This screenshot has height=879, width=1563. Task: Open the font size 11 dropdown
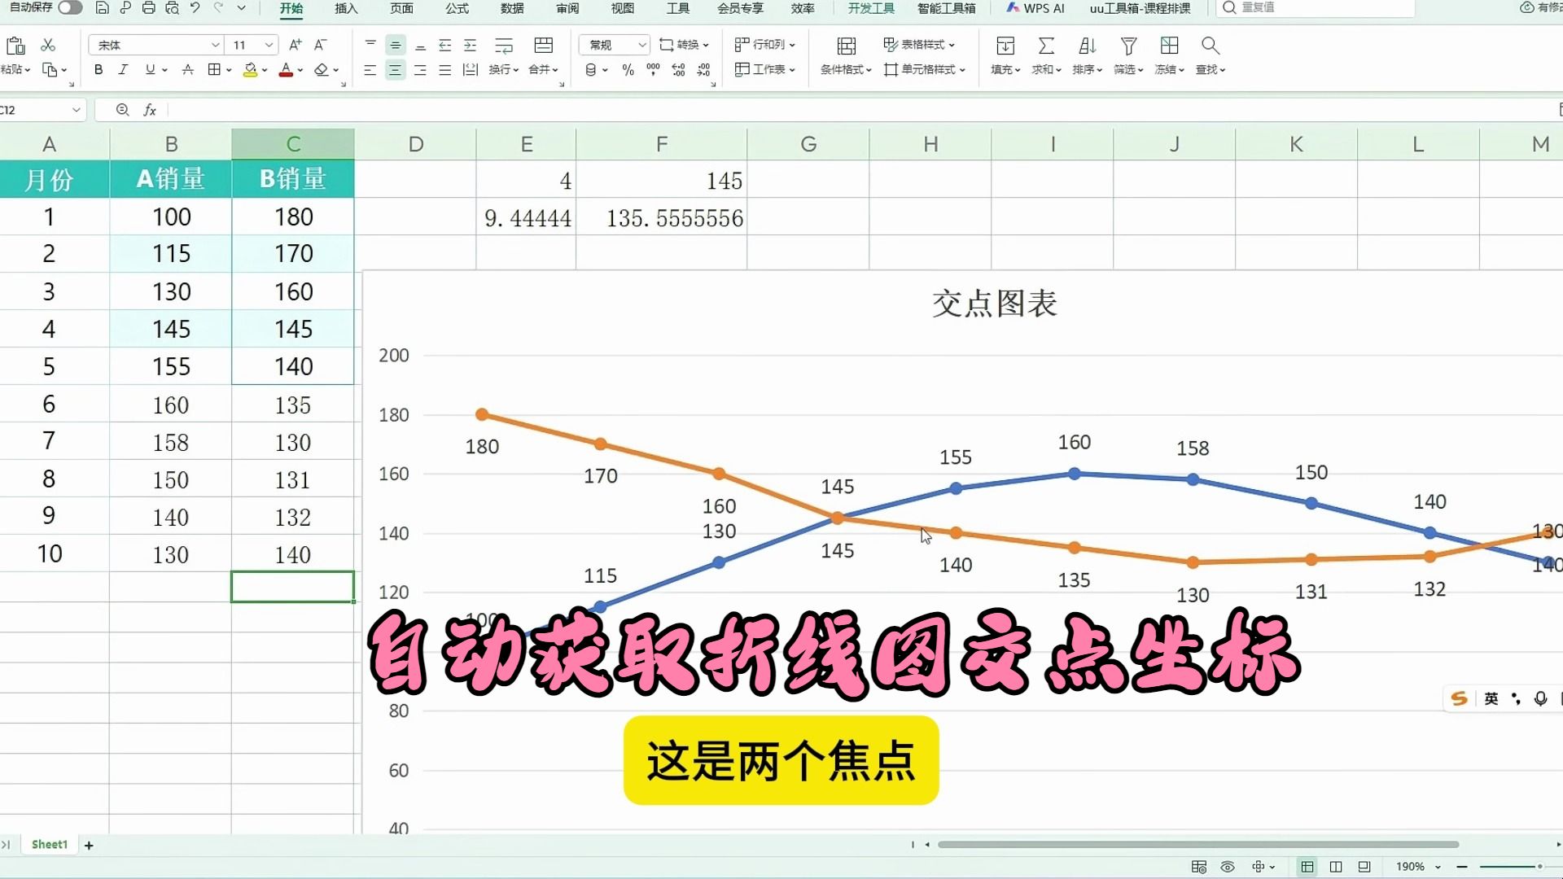coord(269,46)
